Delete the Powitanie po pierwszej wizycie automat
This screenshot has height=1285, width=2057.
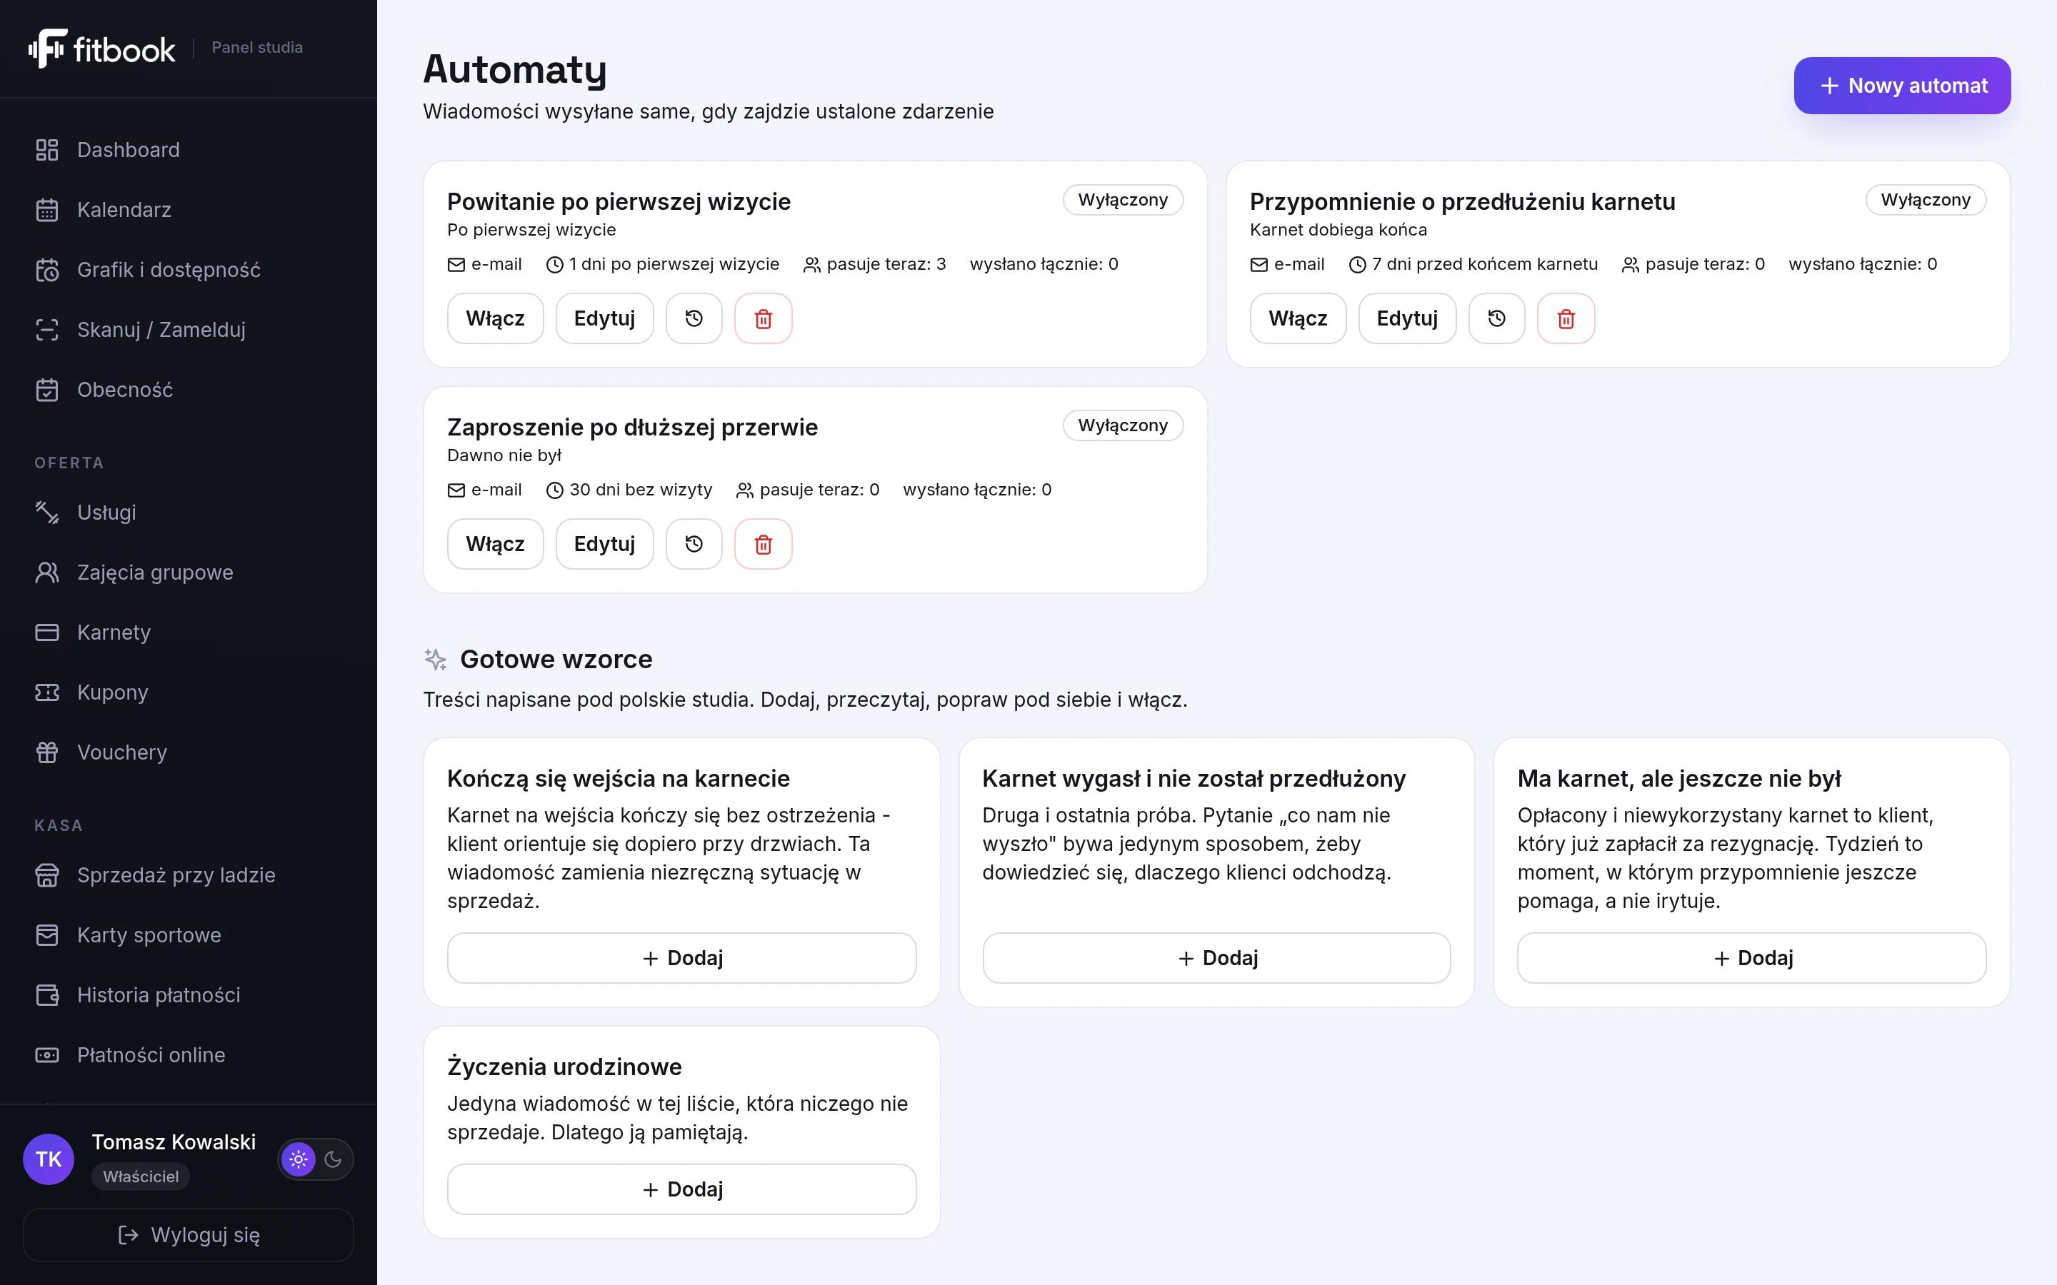point(764,318)
